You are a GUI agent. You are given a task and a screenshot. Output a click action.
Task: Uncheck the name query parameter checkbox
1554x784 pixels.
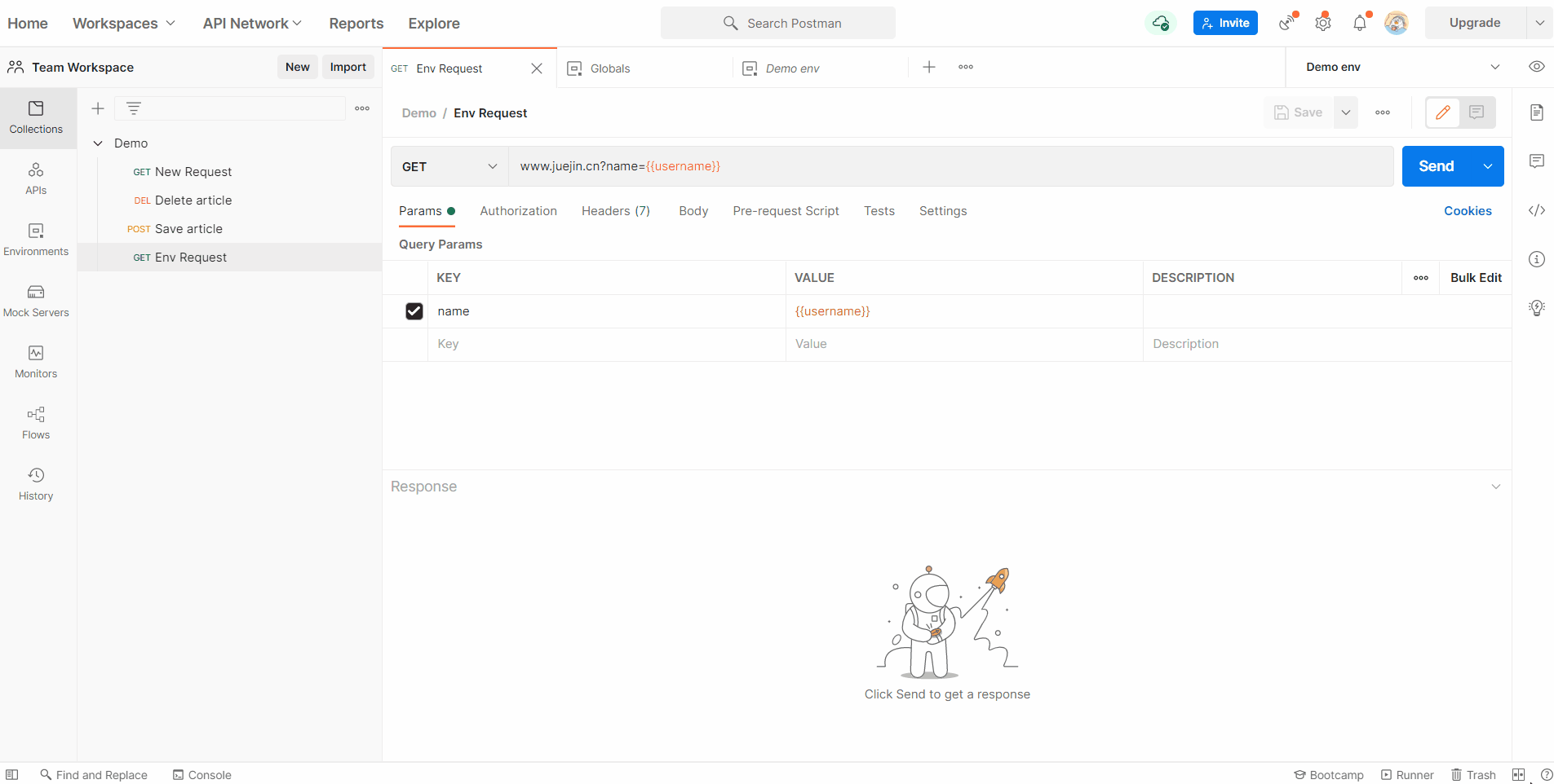pyautogui.click(x=414, y=311)
